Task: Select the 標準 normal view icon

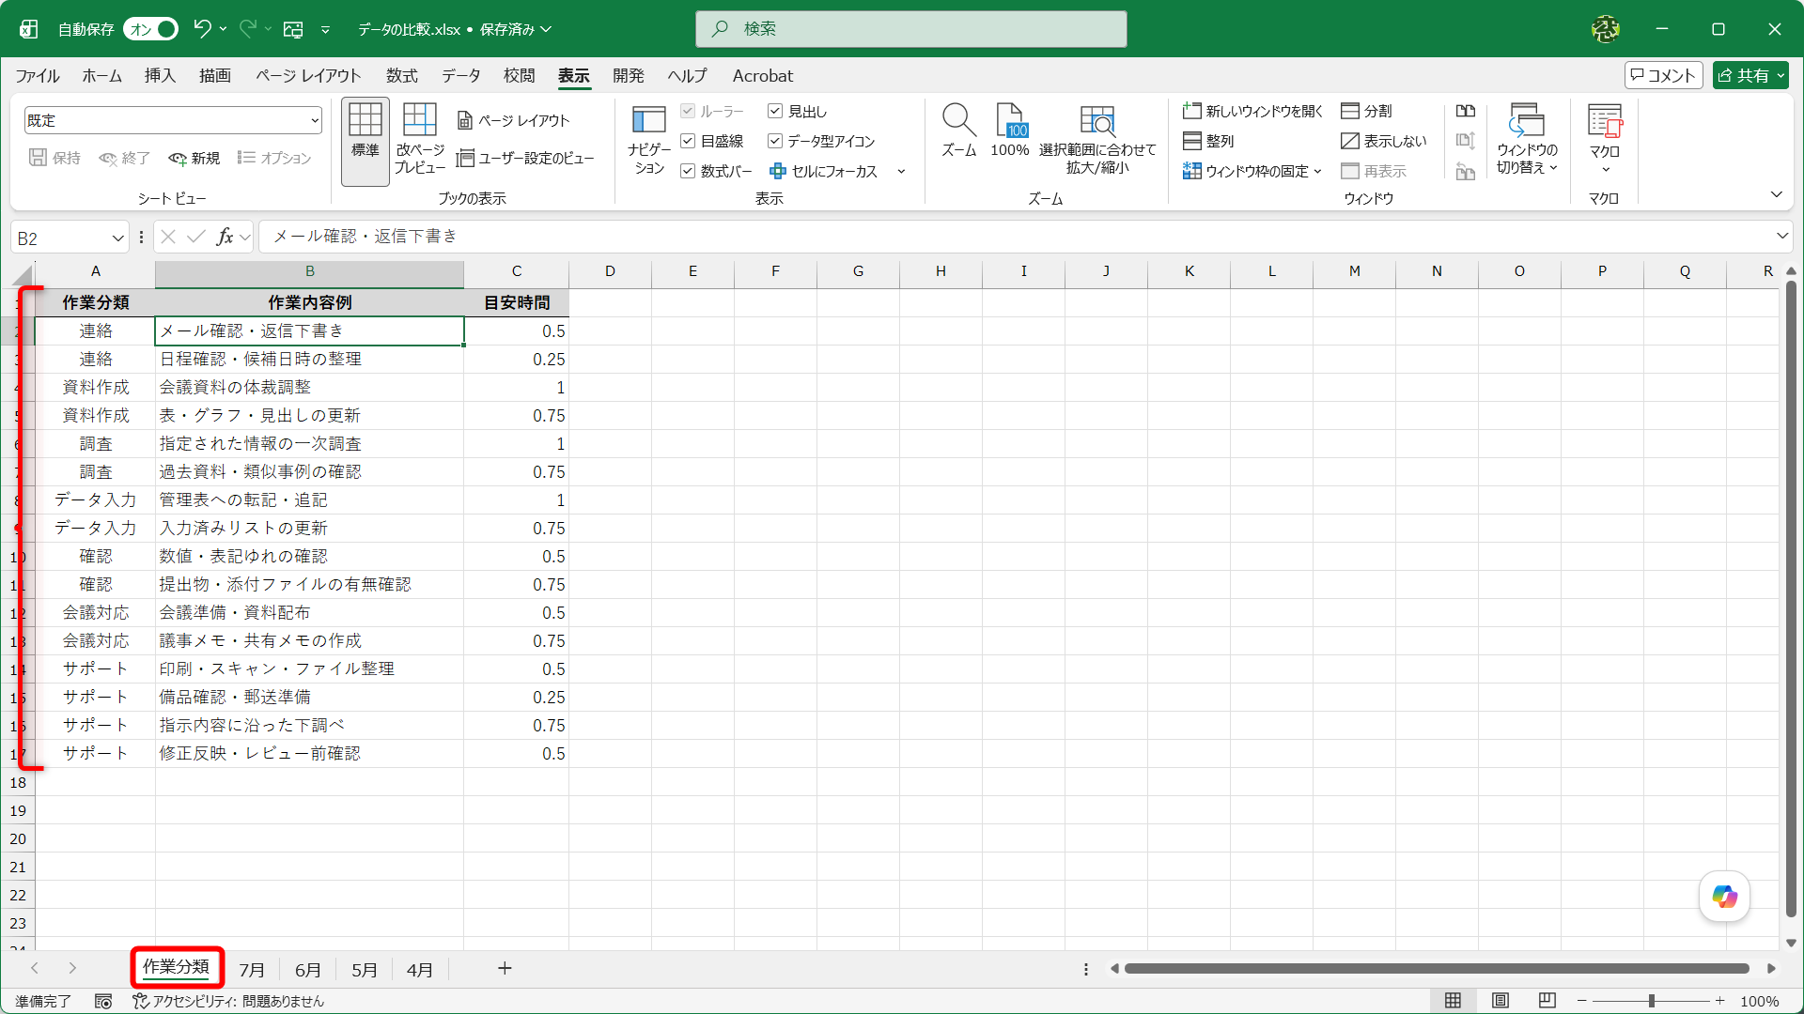Action: tap(365, 141)
